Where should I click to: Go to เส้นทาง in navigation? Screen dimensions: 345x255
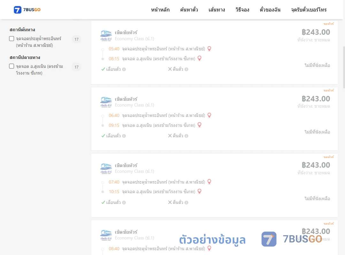coord(217,10)
